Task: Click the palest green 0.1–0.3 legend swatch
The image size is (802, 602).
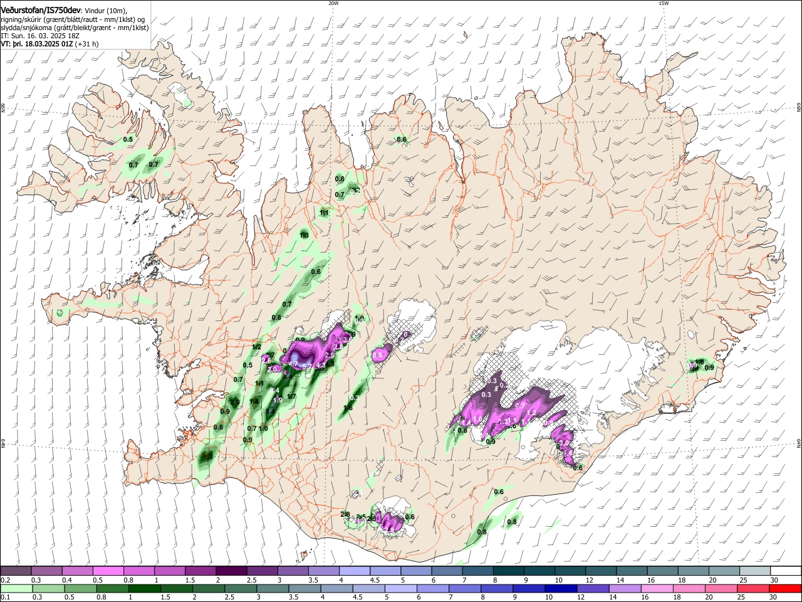Action: click(16, 588)
